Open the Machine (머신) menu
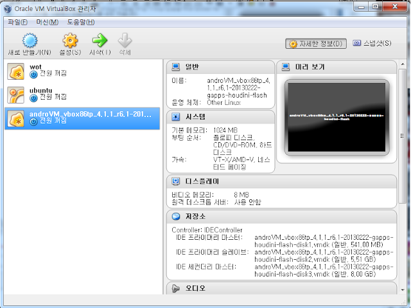The image size is (411, 308). click(x=47, y=22)
